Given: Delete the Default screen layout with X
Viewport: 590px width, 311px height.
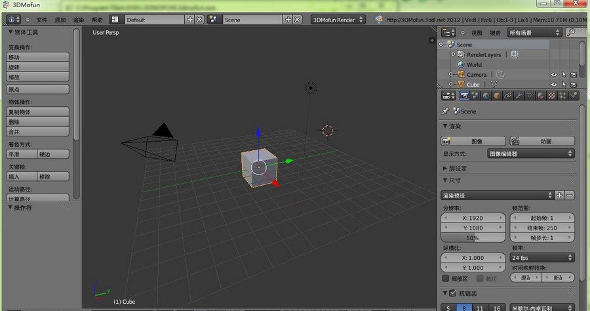Looking at the screenshot, I should (199, 20).
